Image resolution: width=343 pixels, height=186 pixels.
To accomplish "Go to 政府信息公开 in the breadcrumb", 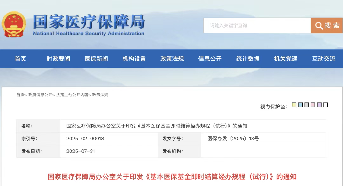I will click(40, 95).
